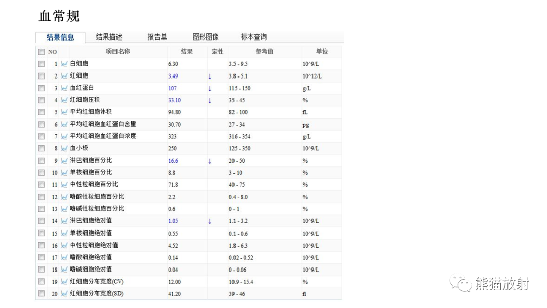Image resolution: width=547 pixels, height=308 pixels.
Task: Check the box for row 1 白细胞
Action: [x=42, y=64]
